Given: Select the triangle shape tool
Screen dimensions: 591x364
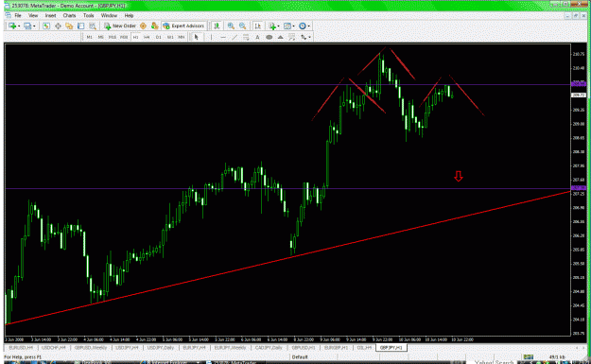Looking at the screenshot, I should (x=281, y=37).
